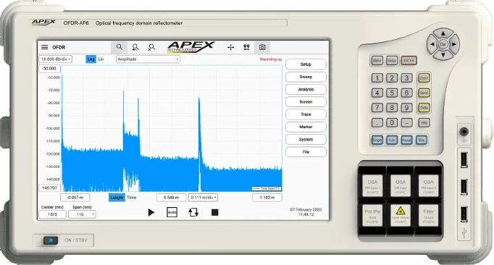Click the 0.548 m center position field
The image size is (494, 265).
(172, 198)
